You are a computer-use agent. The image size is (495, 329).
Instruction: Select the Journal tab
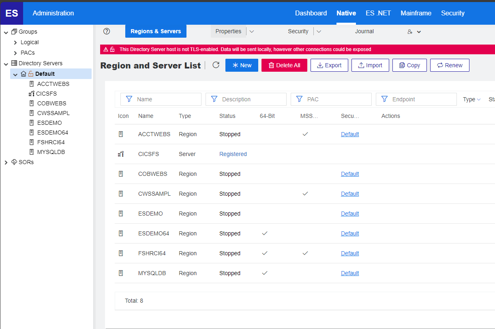coord(364,31)
